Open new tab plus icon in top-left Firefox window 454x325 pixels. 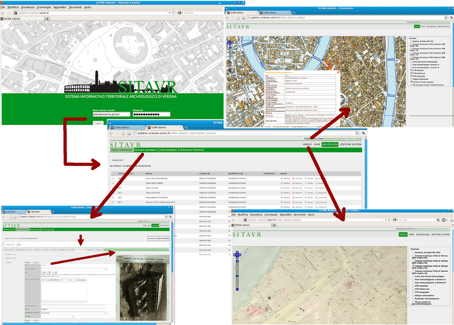(x=47, y=19)
